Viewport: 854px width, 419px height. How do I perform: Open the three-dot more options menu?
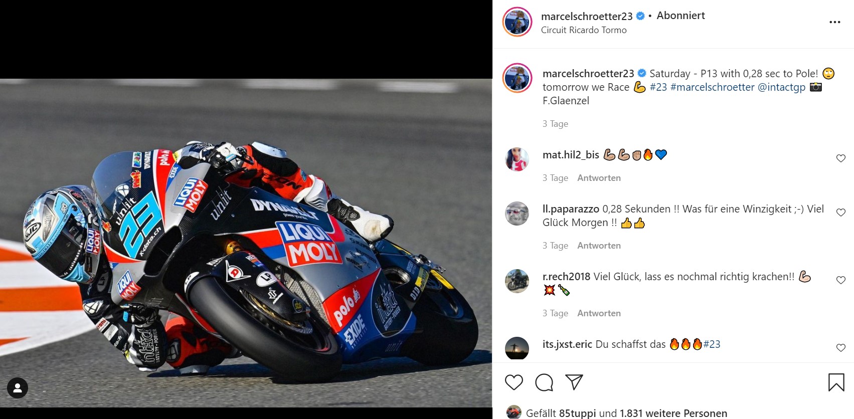[835, 22]
